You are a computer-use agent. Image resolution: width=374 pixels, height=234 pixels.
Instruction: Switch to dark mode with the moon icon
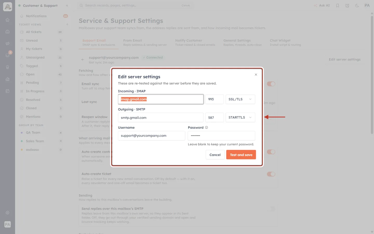click(357, 5)
